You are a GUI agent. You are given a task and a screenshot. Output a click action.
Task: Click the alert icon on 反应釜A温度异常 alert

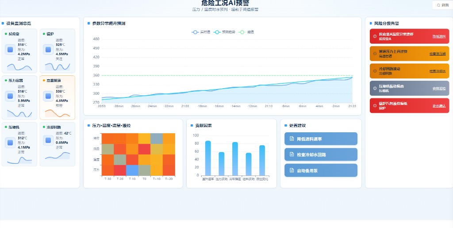click(375, 36)
